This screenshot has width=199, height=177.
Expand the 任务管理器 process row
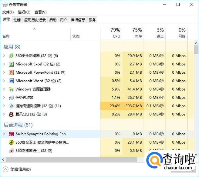(4, 98)
